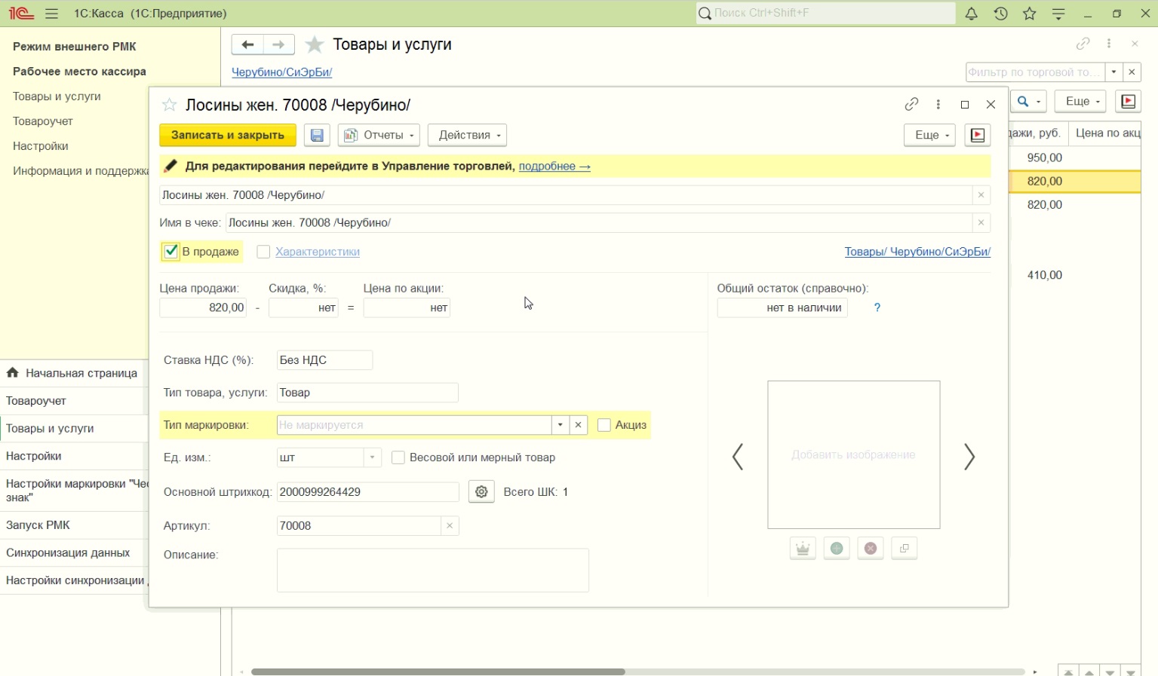Open notifications bell icon in title bar
Image resolution: width=1158 pixels, height=676 pixels.
click(971, 14)
